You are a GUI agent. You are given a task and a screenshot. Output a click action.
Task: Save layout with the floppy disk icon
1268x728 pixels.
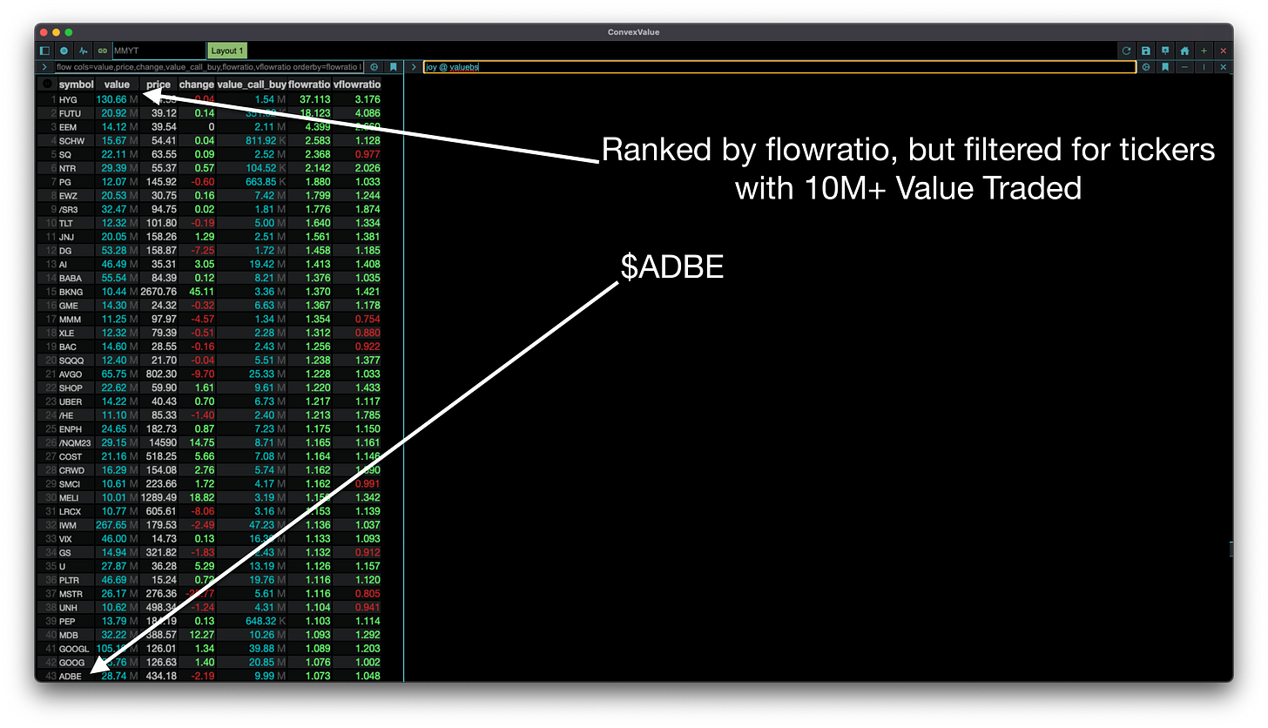(1146, 51)
